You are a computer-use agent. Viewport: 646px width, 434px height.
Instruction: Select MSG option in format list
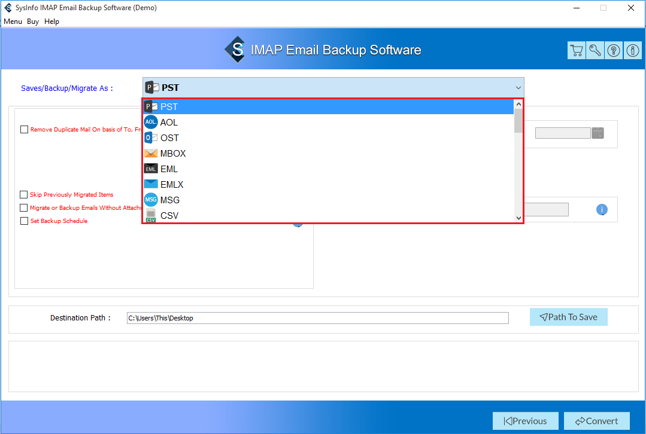(x=328, y=200)
